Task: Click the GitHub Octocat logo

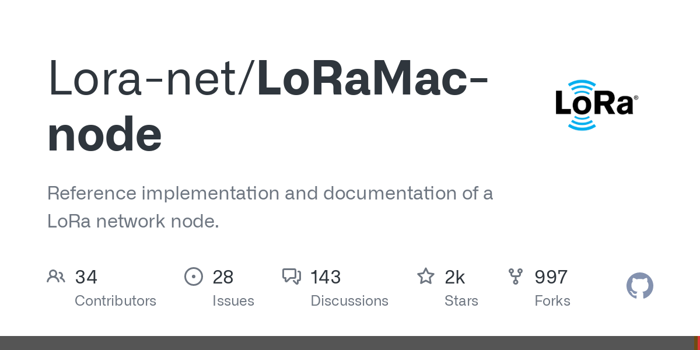Action: tap(640, 286)
